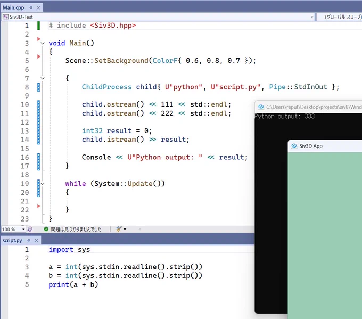Image resolution: width=362 pixels, height=319 pixels.
Task: Open the code cleanup dropdown arrow
Action: coord(125,229)
